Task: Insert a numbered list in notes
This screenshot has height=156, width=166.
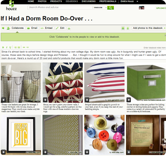Action: click(15, 47)
